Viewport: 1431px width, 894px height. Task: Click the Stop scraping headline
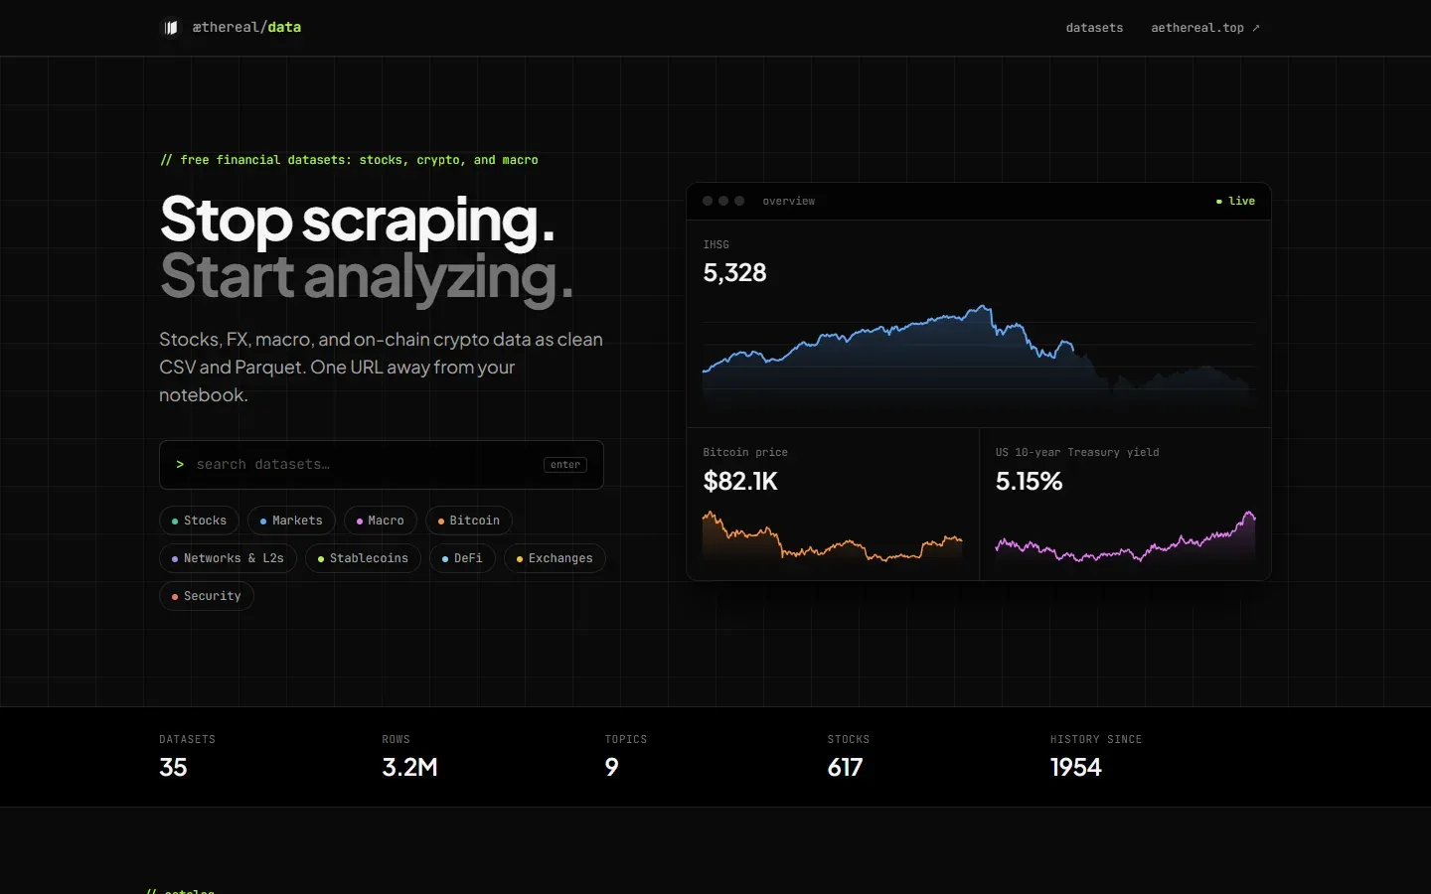click(x=358, y=220)
